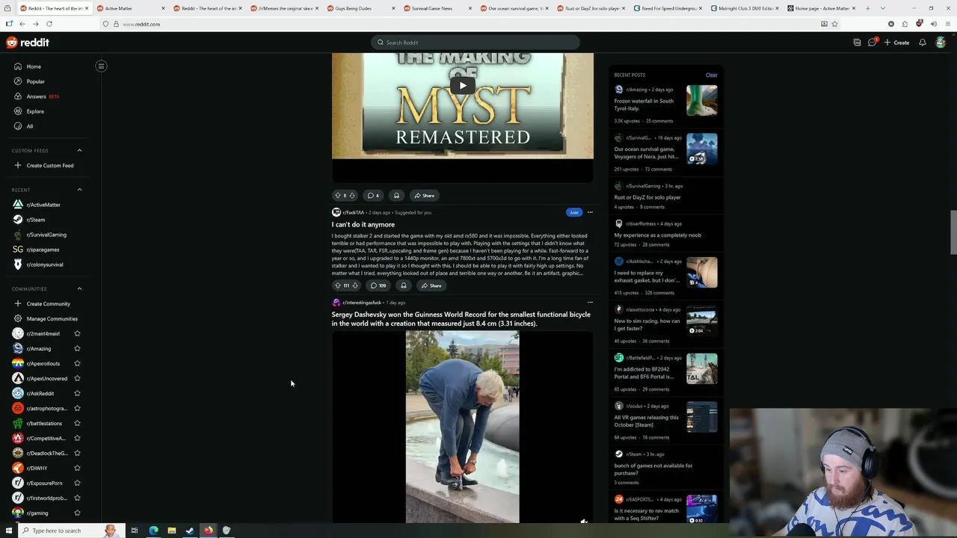The width and height of the screenshot is (957, 538).
Task: Collapse the left navigation sidebar
Action: (101, 66)
